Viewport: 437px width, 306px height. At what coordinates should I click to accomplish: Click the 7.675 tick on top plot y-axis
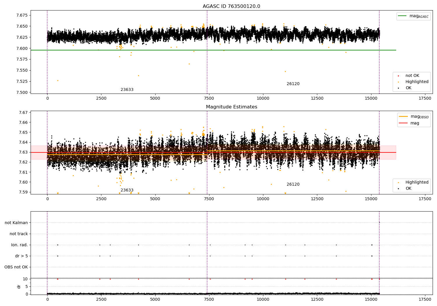click(22, 15)
